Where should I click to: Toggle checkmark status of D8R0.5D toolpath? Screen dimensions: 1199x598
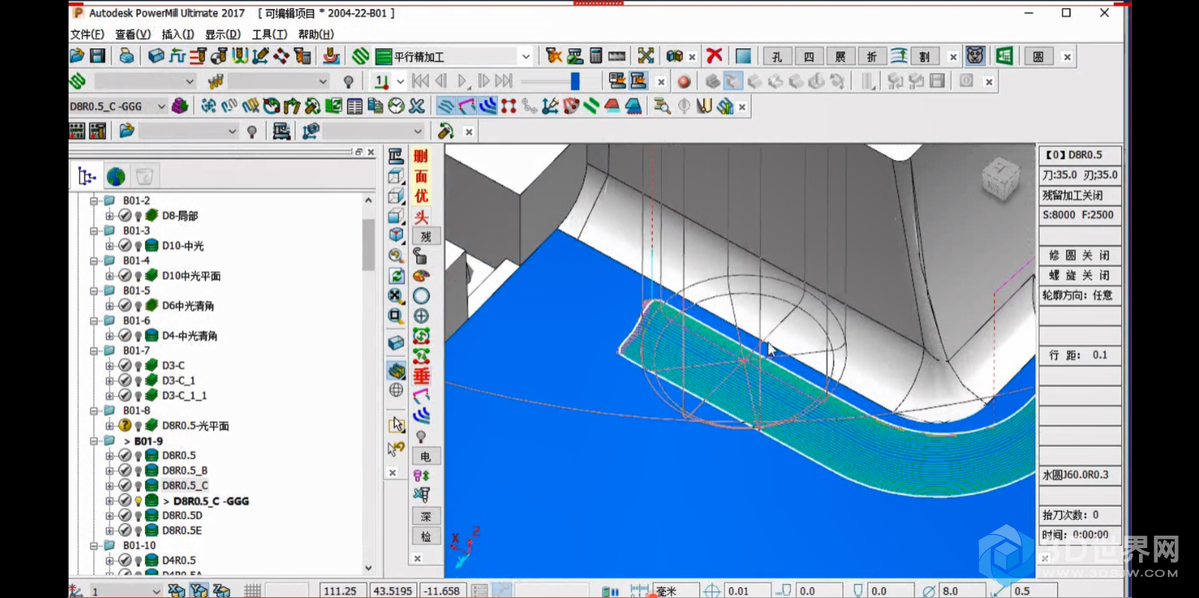coord(125,515)
